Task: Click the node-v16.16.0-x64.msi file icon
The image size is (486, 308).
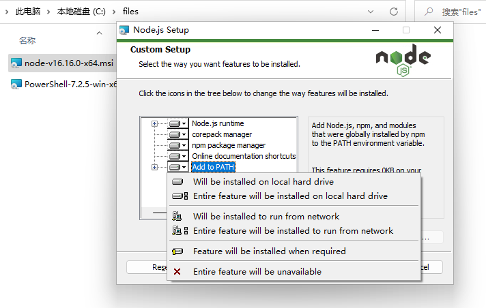Action: [x=16, y=63]
